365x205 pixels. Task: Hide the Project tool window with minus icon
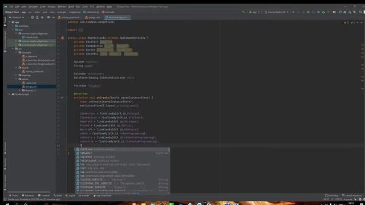click(53, 18)
